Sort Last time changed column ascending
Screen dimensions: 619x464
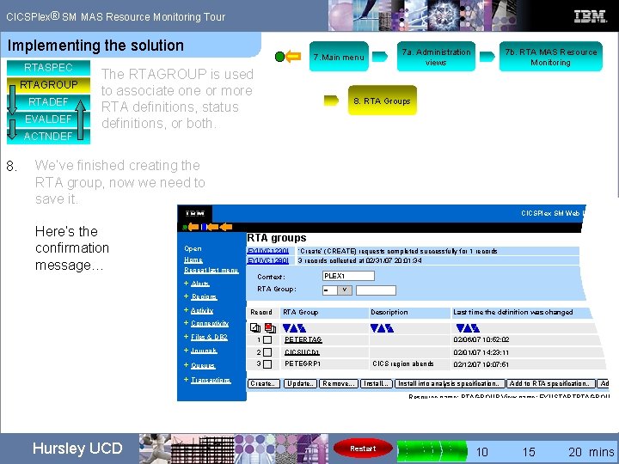click(x=468, y=328)
